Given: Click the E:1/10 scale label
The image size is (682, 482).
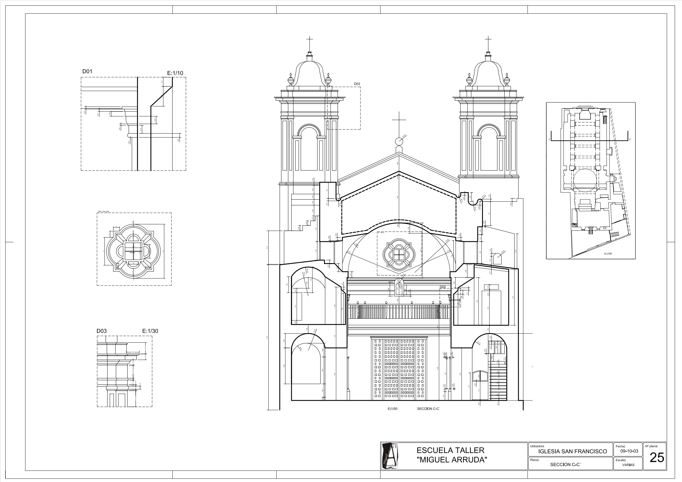Looking at the screenshot, I should (175, 73).
